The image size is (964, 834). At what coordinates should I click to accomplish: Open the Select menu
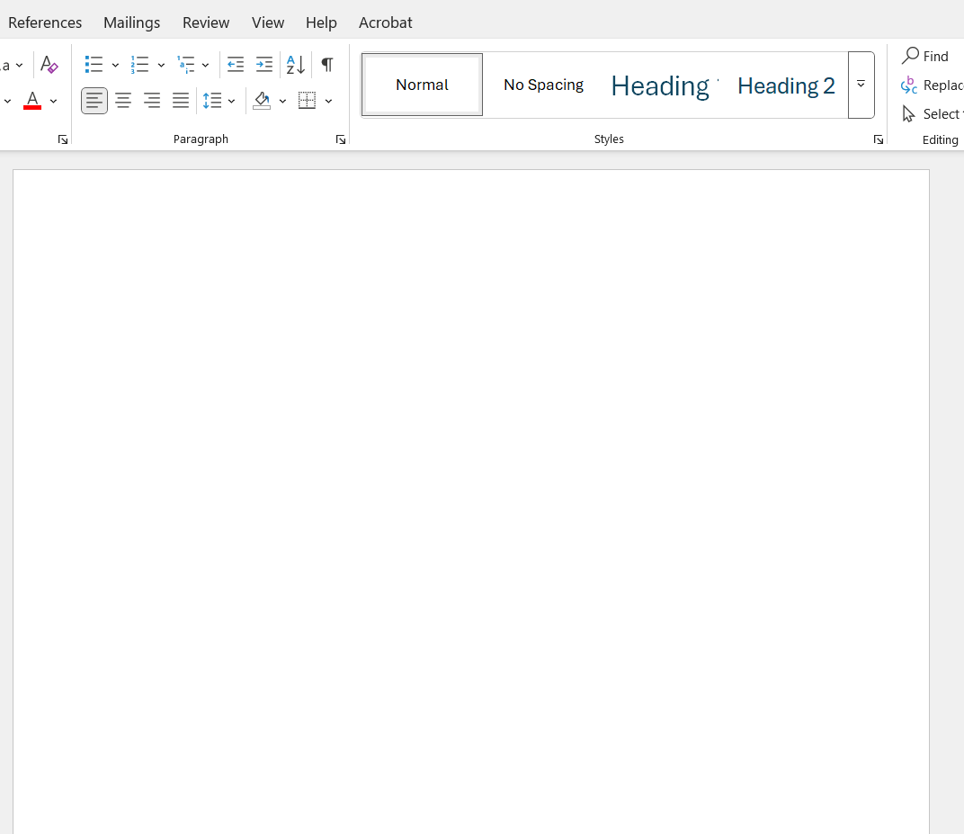(x=932, y=113)
